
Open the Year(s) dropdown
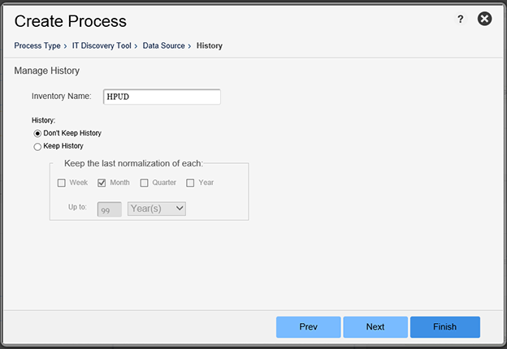click(157, 209)
